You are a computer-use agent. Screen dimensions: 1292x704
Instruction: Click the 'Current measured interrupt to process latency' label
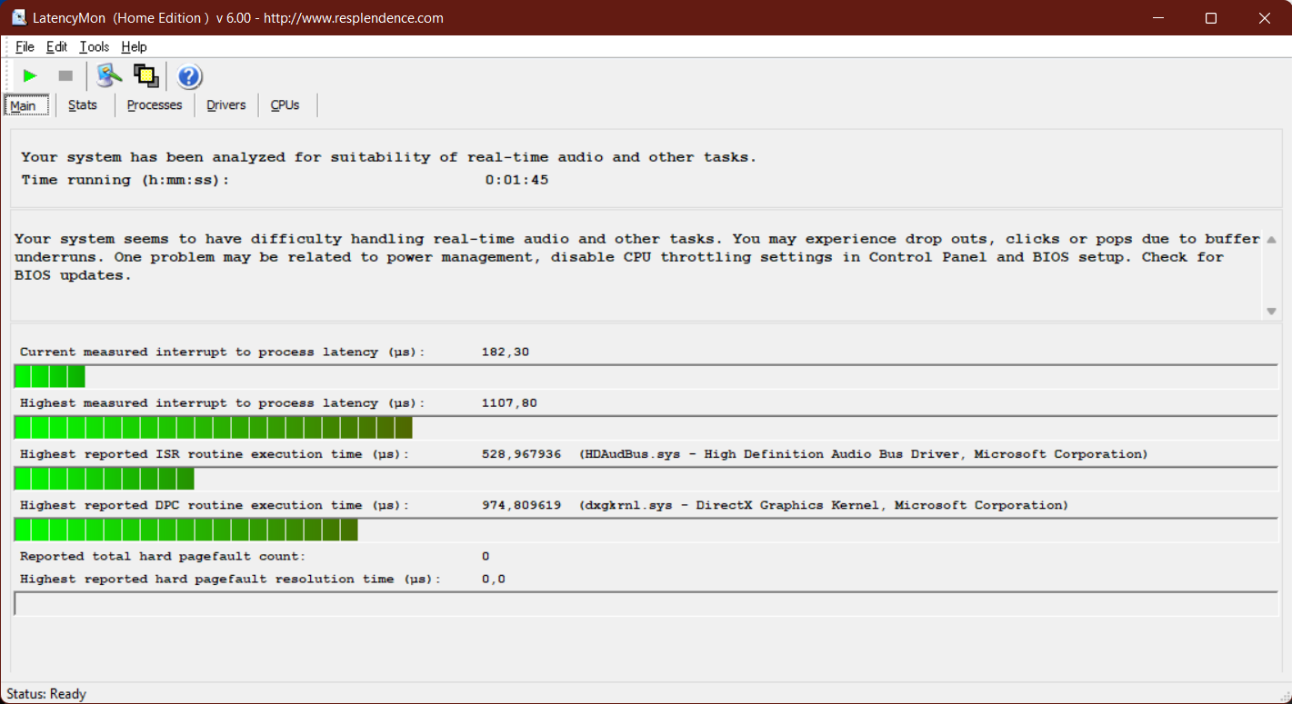point(223,352)
